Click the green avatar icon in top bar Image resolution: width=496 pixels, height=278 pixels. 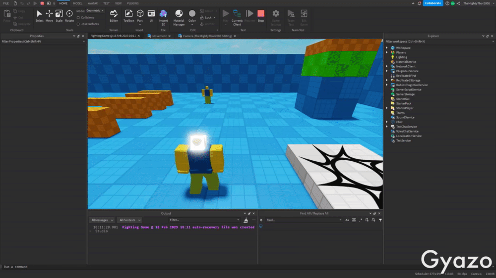point(453,3)
